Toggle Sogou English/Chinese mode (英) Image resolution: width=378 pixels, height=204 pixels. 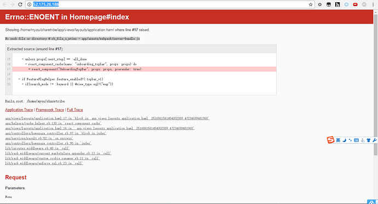click(338, 140)
